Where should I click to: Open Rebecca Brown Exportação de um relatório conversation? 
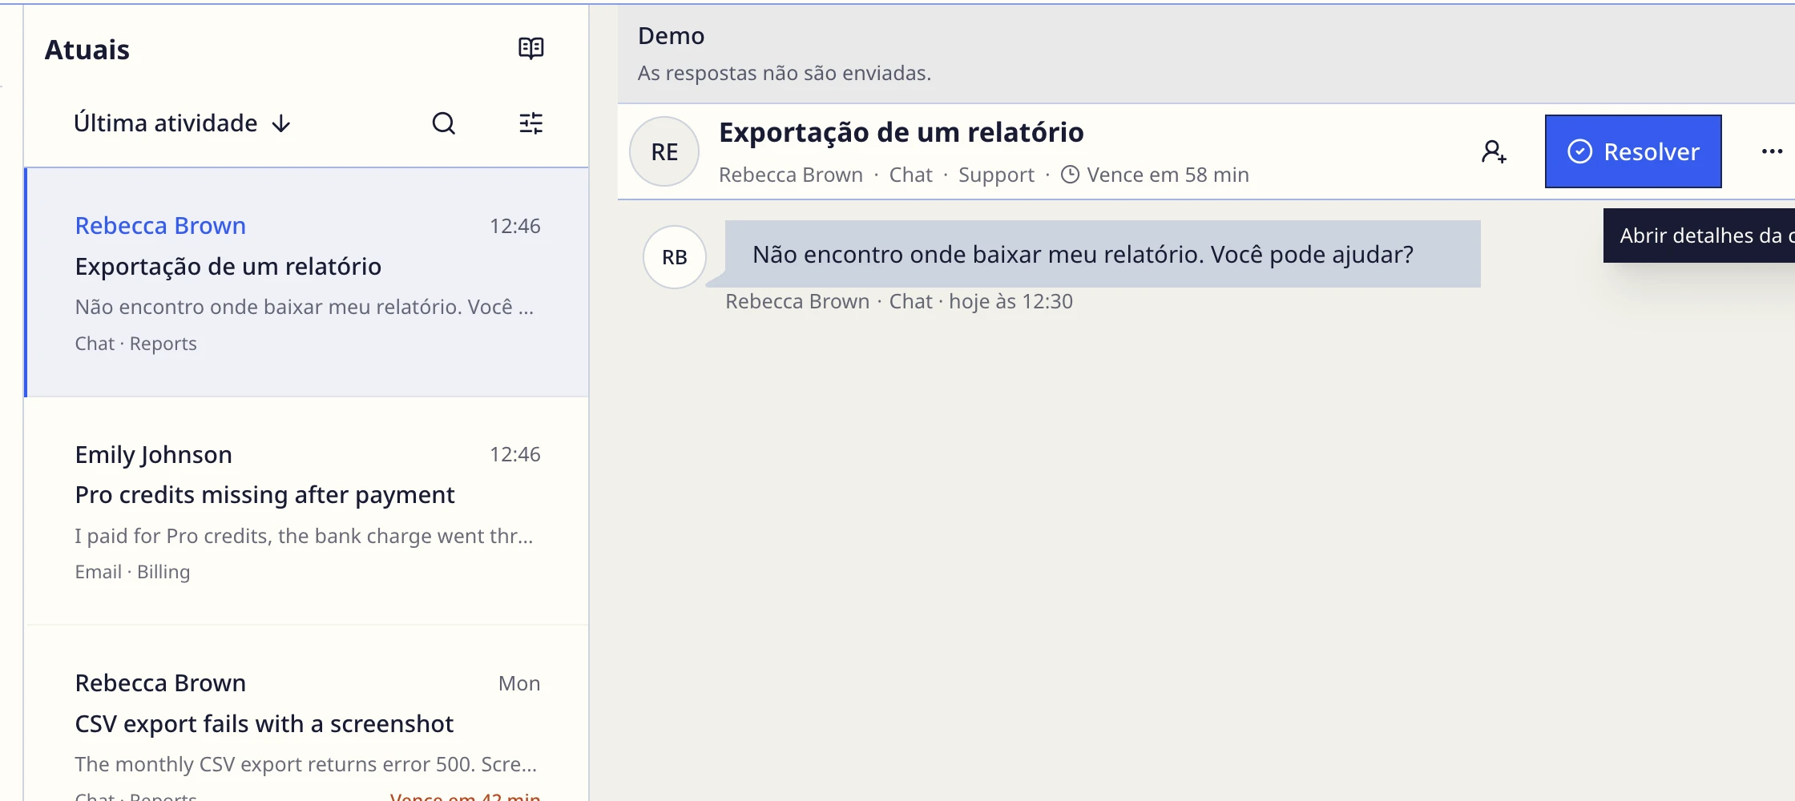tap(307, 282)
